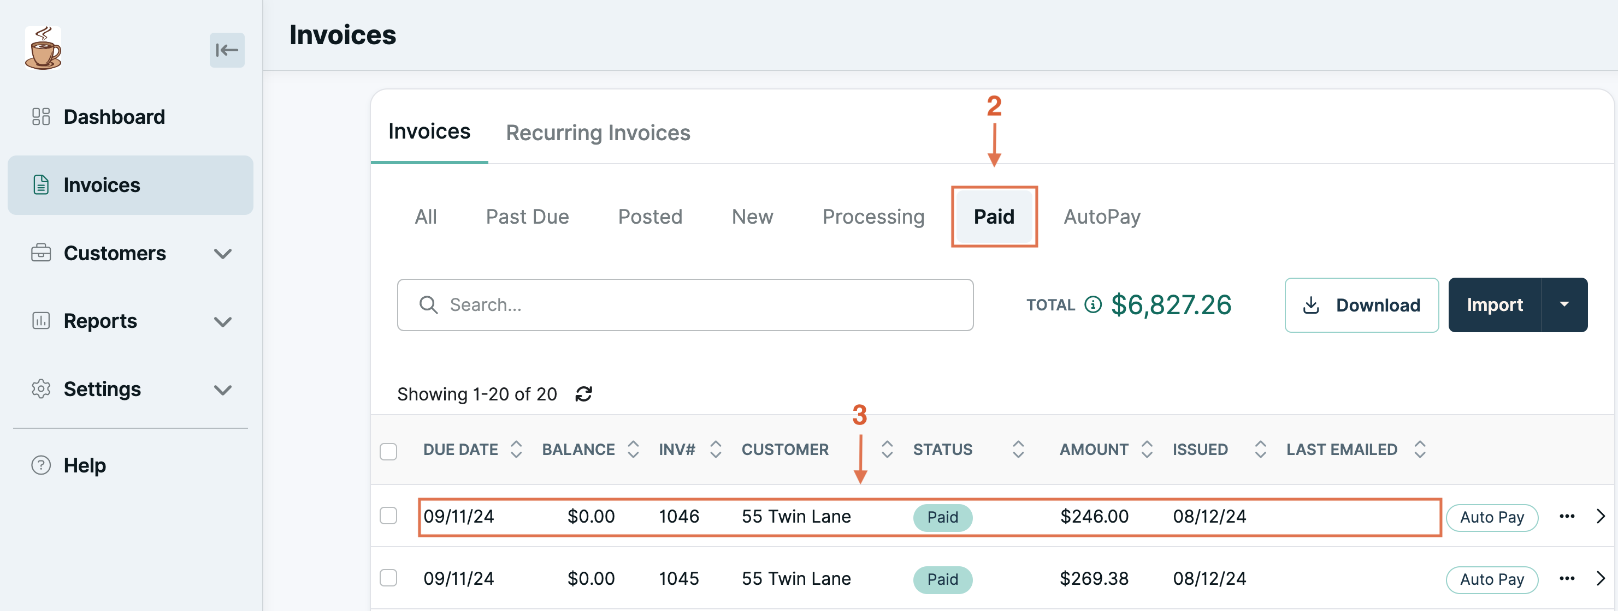Image resolution: width=1618 pixels, height=611 pixels.
Task: Switch to the Recurring Invoices tab
Action: click(x=598, y=133)
